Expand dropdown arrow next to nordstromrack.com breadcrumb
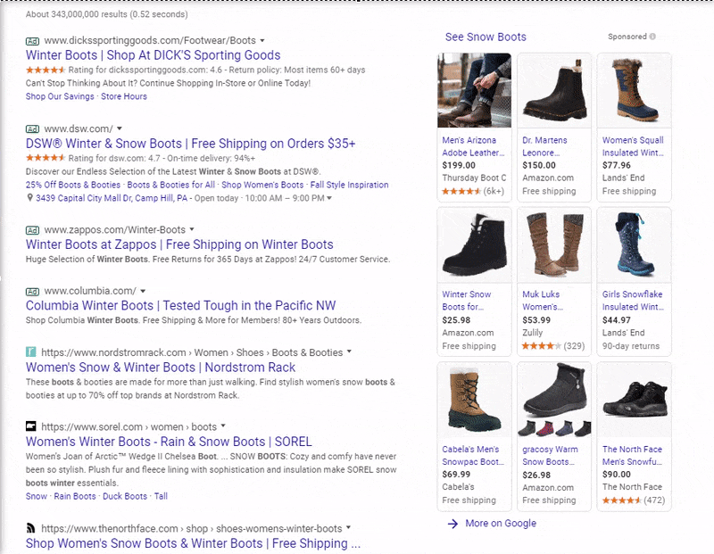714x554 pixels. (349, 351)
